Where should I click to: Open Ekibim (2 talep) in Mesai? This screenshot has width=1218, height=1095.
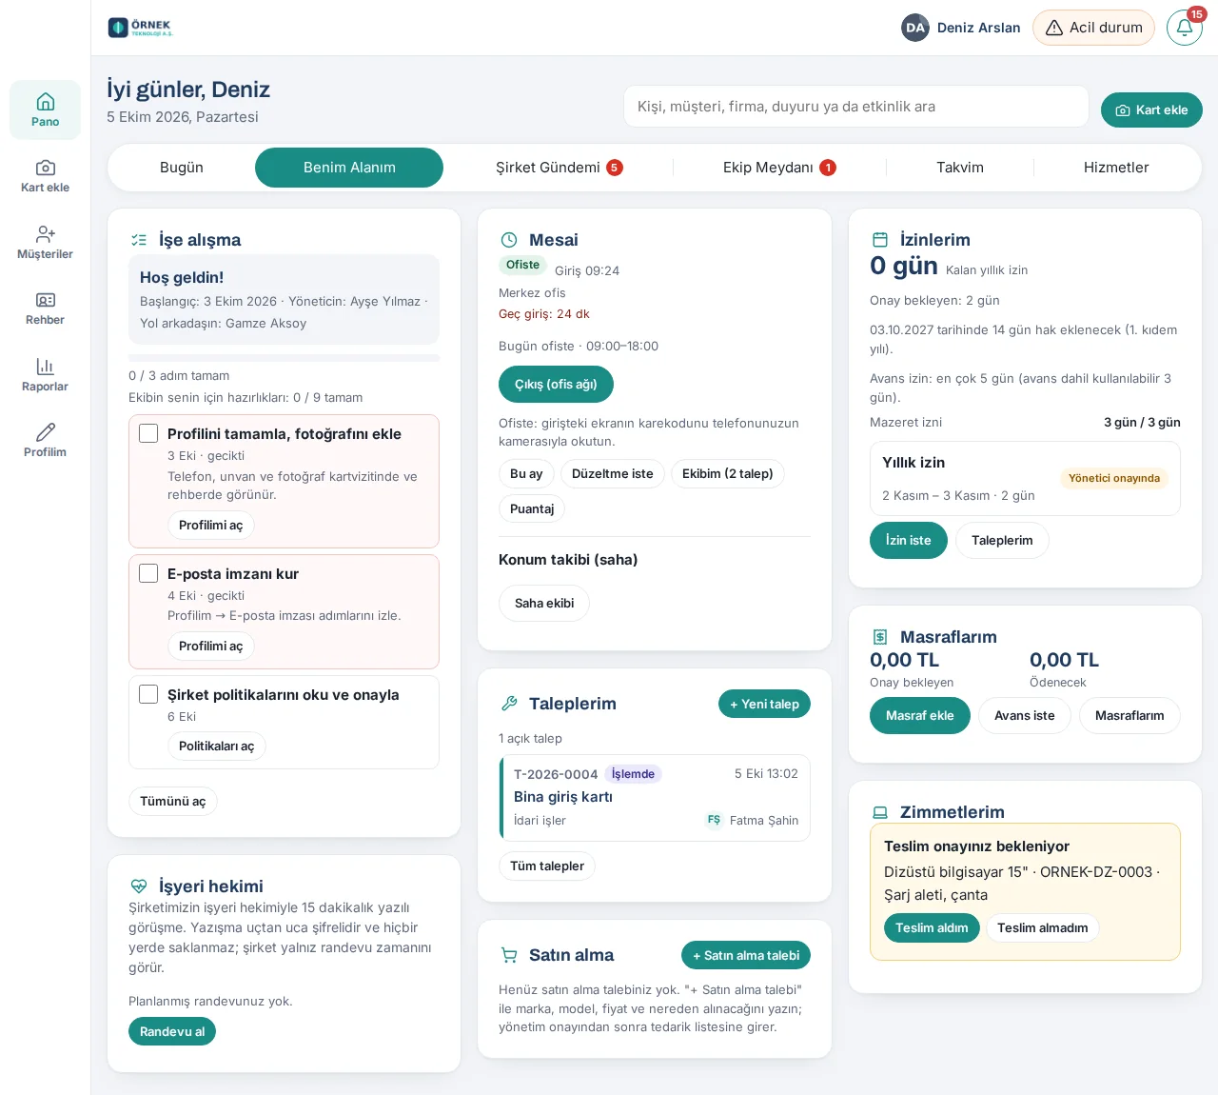[728, 473]
